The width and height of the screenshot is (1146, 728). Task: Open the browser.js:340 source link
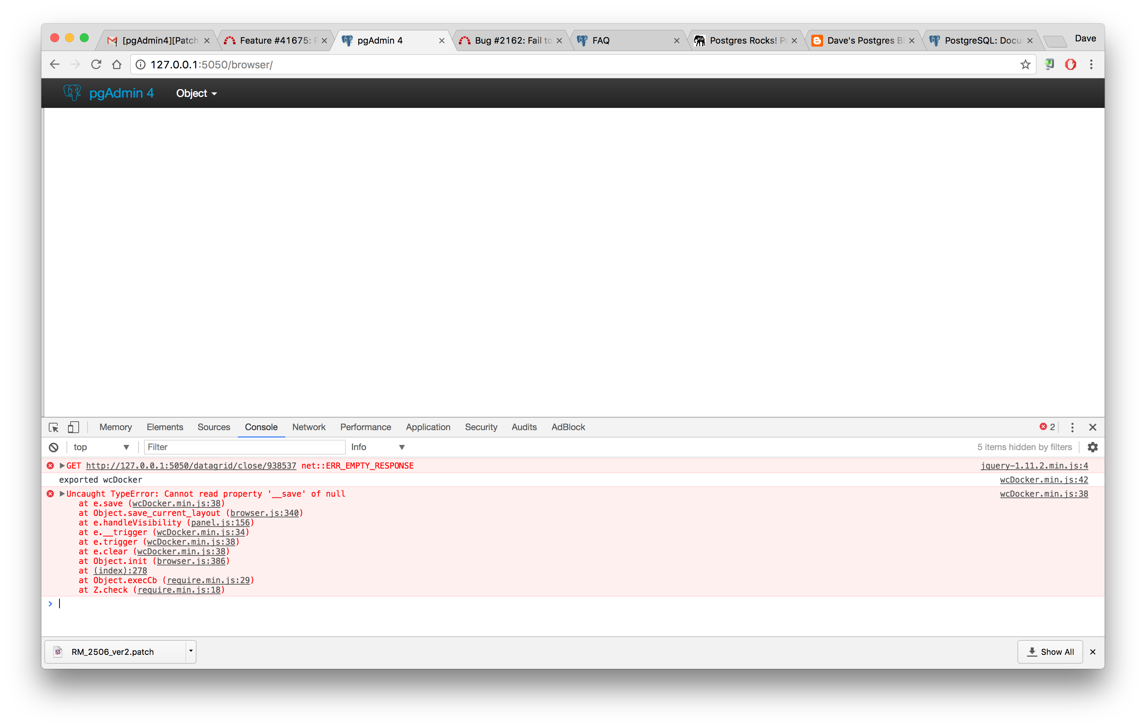[265, 513]
